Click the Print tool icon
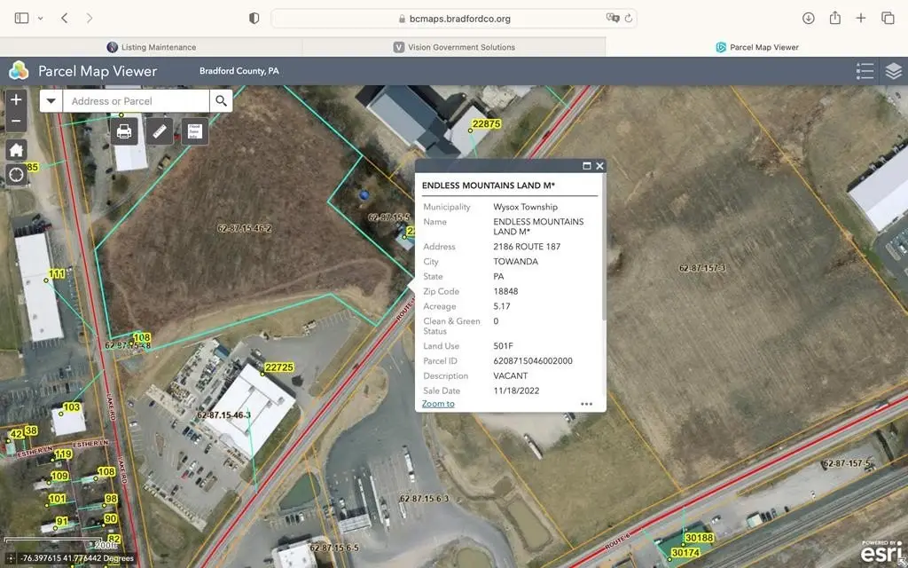The width and height of the screenshot is (908, 568). tap(124, 131)
